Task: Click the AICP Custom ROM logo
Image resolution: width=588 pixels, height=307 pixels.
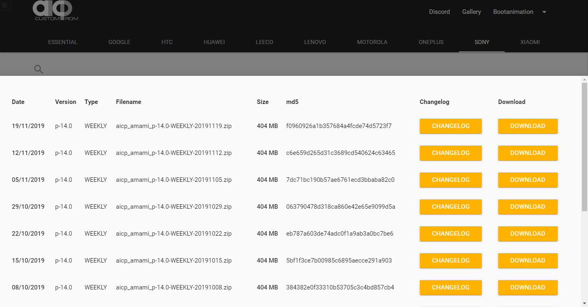Action: pos(56,11)
